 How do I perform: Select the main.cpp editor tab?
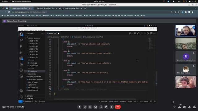coord(53,33)
